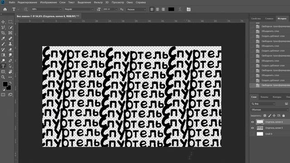Open the anti-aliasing method dropdown

click(136, 9)
